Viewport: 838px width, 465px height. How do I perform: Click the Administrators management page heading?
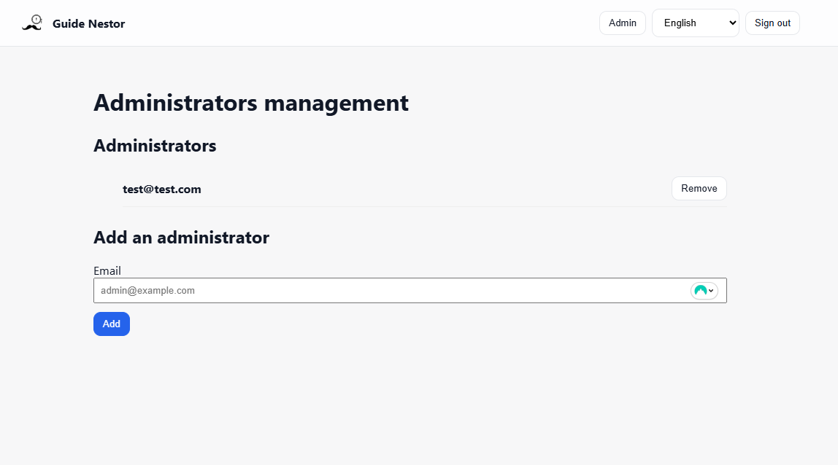coord(251,103)
